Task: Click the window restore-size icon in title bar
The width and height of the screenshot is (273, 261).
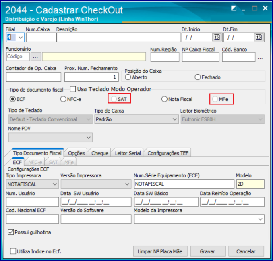Action: coord(234,8)
